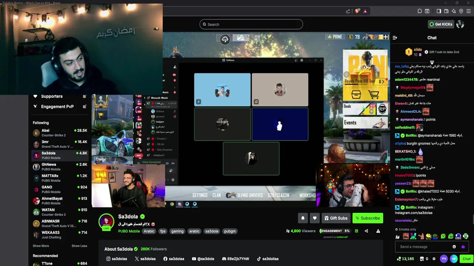Send message with the green Chat button
The width and height of the screenshot is (474, 266).
click(x=466, y=259)
